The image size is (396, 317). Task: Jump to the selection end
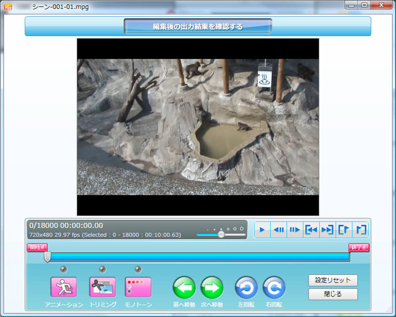[327, 230]
